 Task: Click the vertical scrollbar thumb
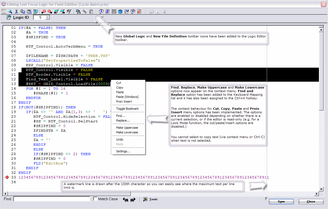pos(321,71)
